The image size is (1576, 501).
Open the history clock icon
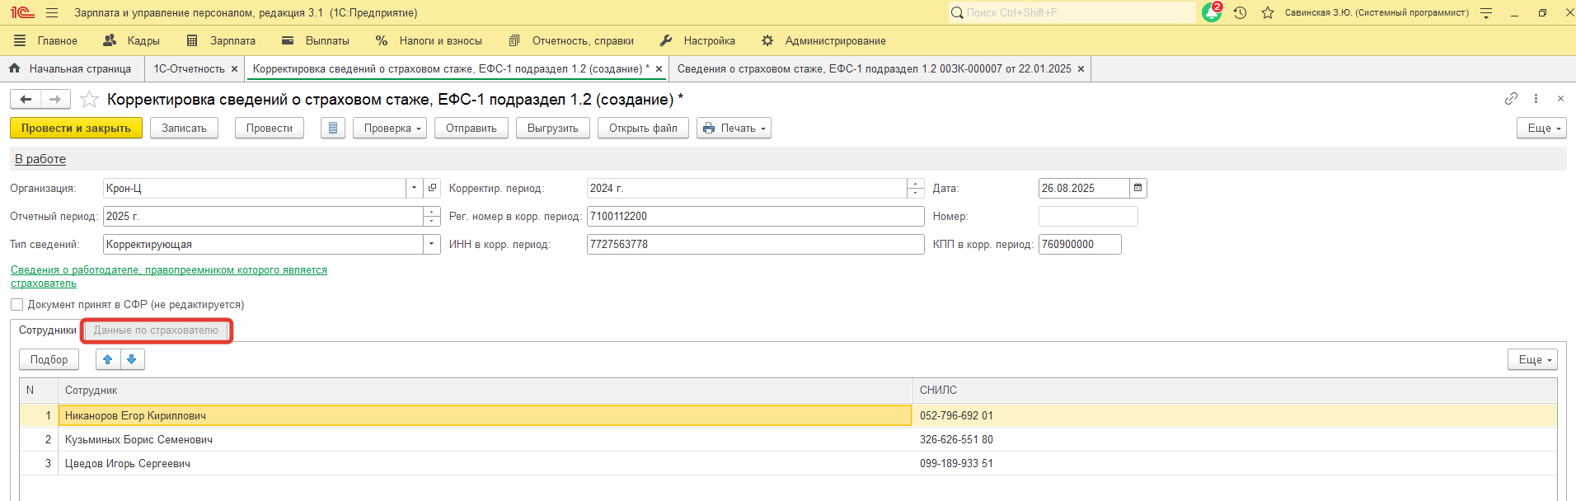[x=1240, y=13]
